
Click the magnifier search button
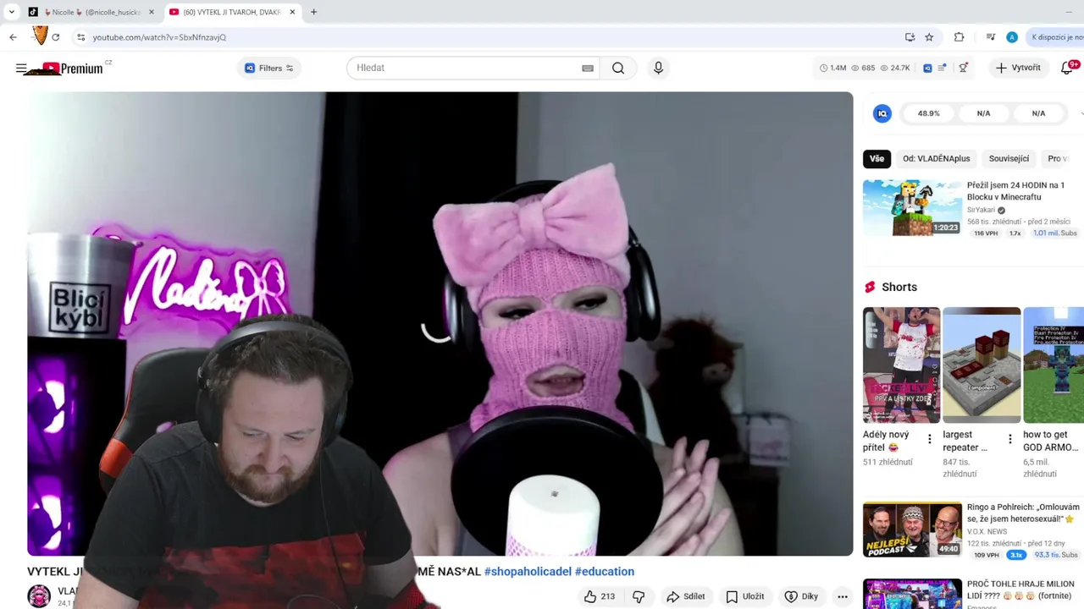tap(618, 69)
